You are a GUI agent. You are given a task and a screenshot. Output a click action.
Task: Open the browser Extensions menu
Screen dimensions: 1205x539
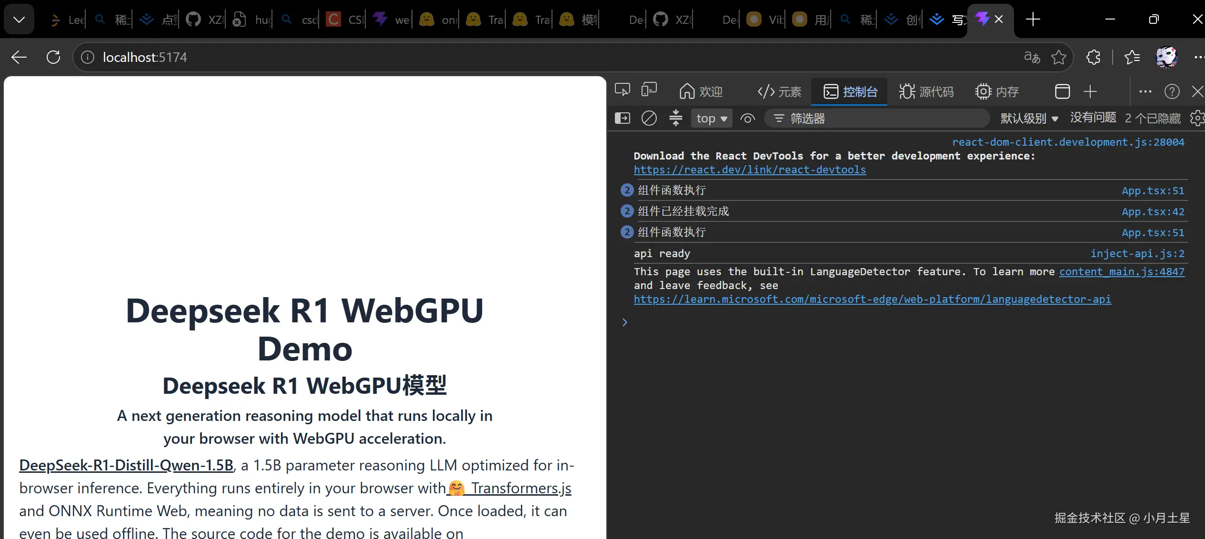click(1093, 57)
